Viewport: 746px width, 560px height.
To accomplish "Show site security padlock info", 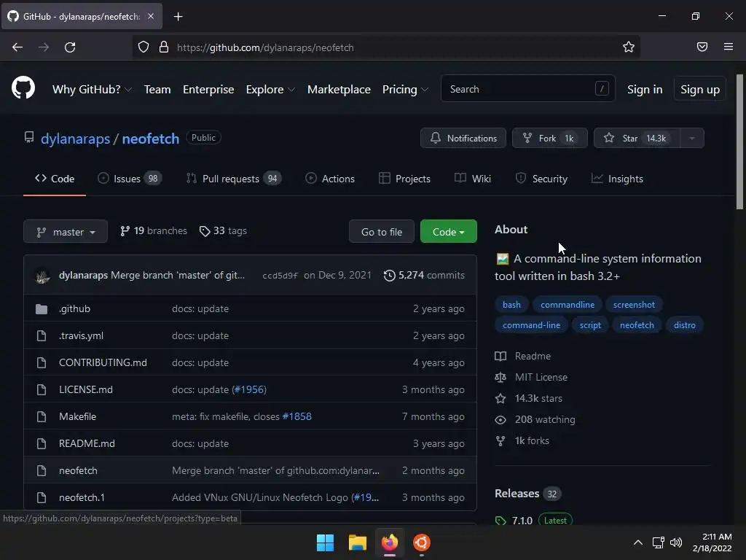I will click(164, 47).
